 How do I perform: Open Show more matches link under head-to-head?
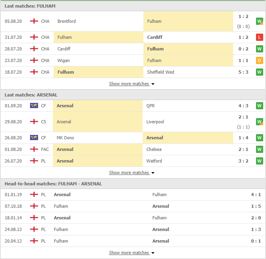[x=129, y=253]
